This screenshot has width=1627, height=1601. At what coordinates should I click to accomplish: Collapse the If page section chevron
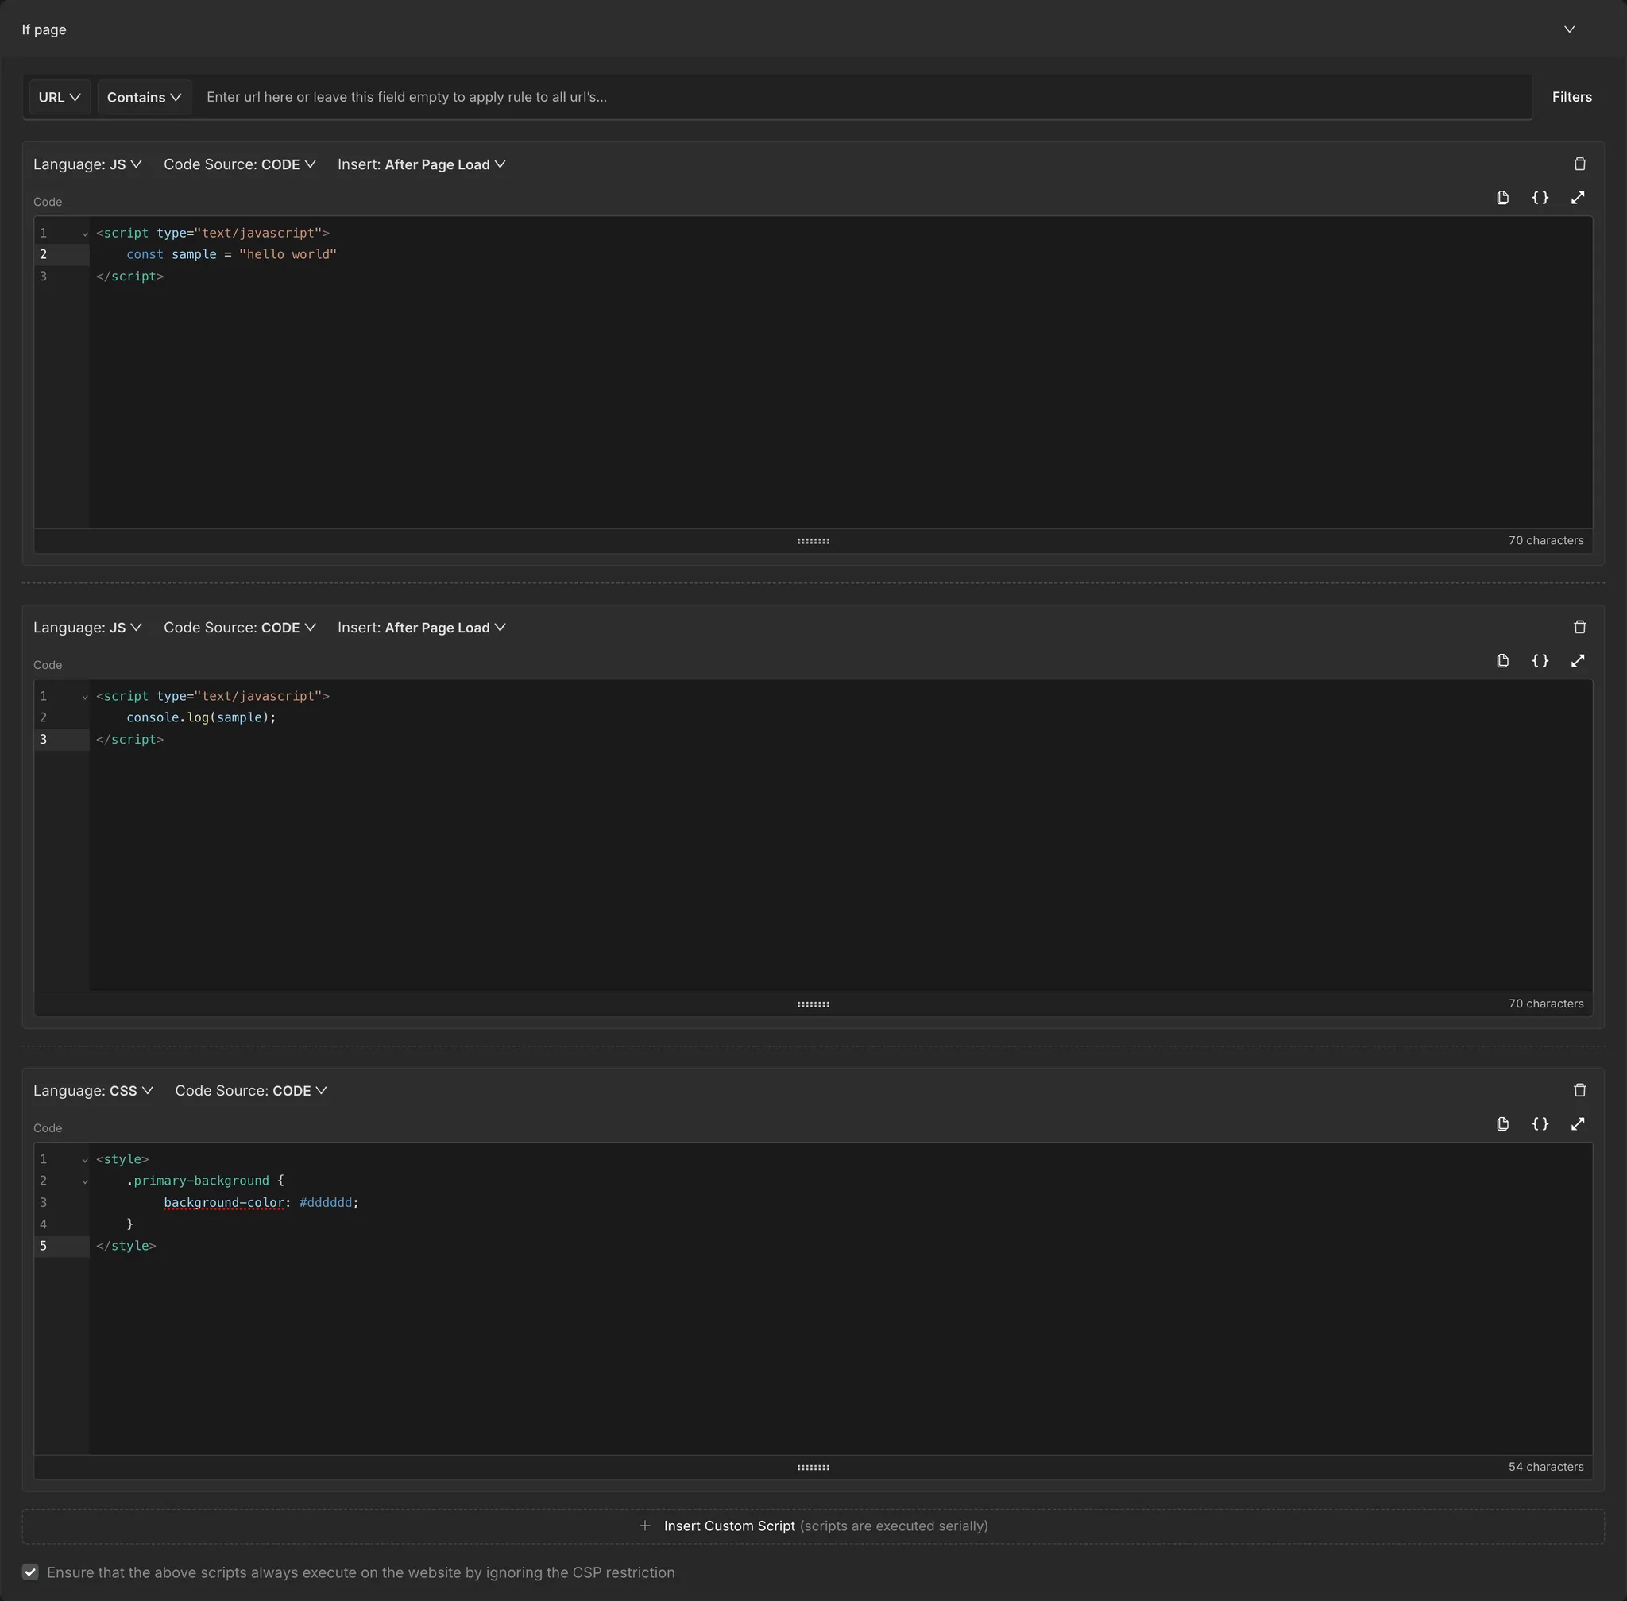[x=1569, y=29]
